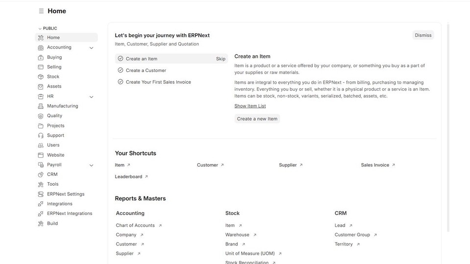470x264 pixels.
Task: Open ERPNext Settings in the sidebar
Action: point(66,194)
